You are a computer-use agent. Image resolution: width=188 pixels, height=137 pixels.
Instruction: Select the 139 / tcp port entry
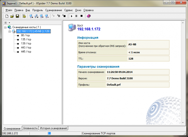click(x=26, y=44)
